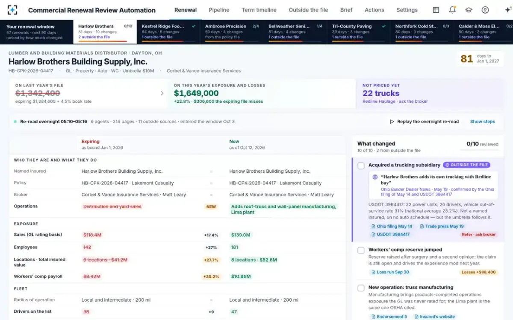The image size is (513, 320).
Task: Check New operation: truss manufacturing item
Action: pos(361,288)
